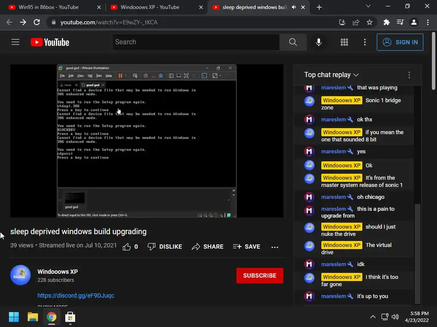Screen dimensions: 437x327
Task: Open the tab search chevron
Action: 368,6
